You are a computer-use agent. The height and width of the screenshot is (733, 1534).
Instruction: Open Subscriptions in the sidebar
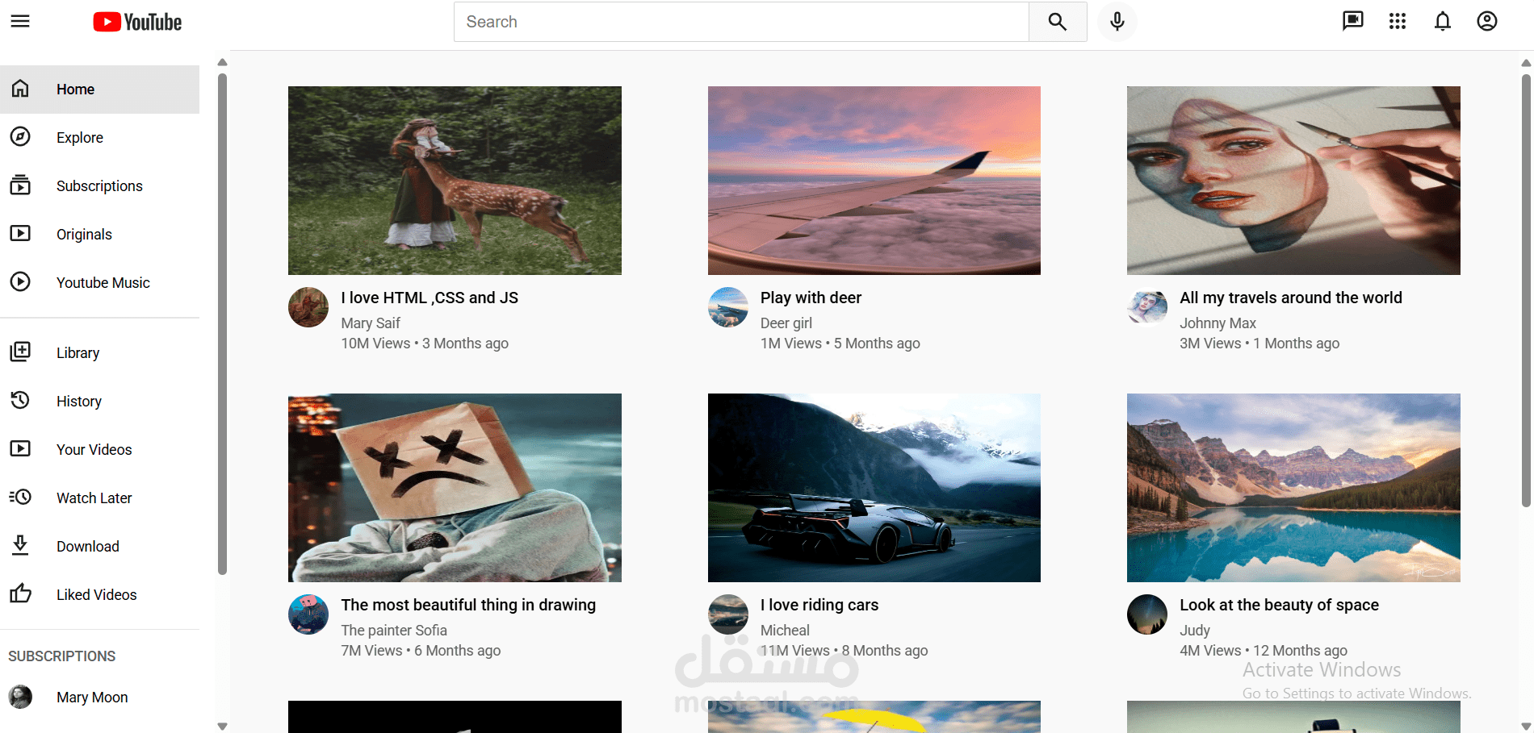click(x=100, y=186)
